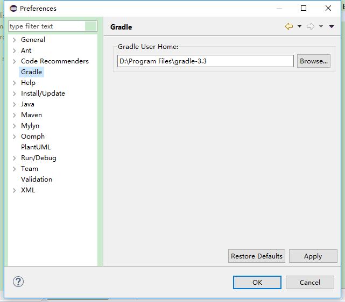Expand the Maven tree node
Screen dimensions: 345x302
pos(14,115)
